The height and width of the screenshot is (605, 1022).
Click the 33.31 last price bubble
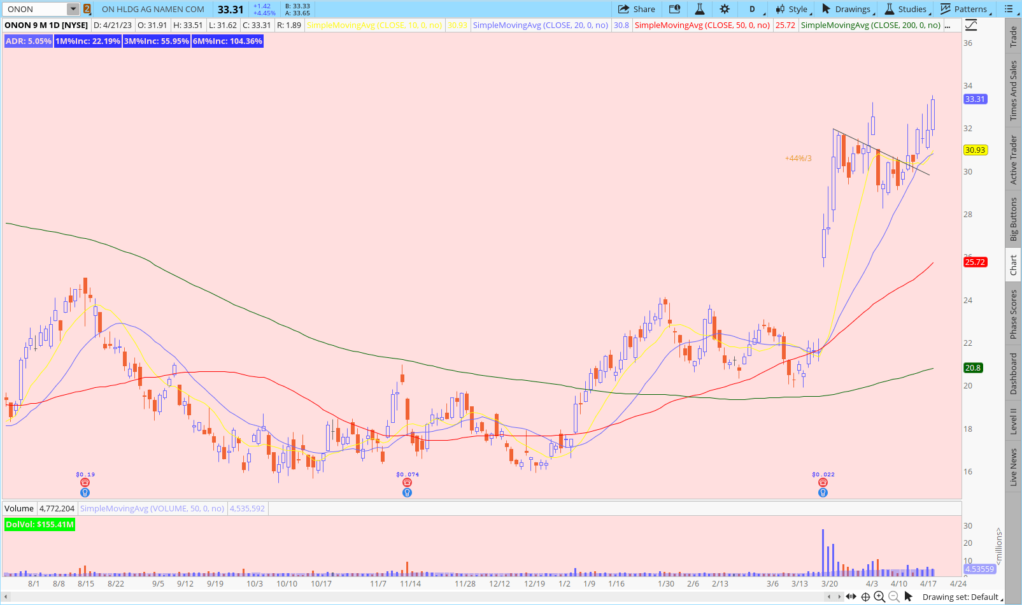click(x=975, y=99)
